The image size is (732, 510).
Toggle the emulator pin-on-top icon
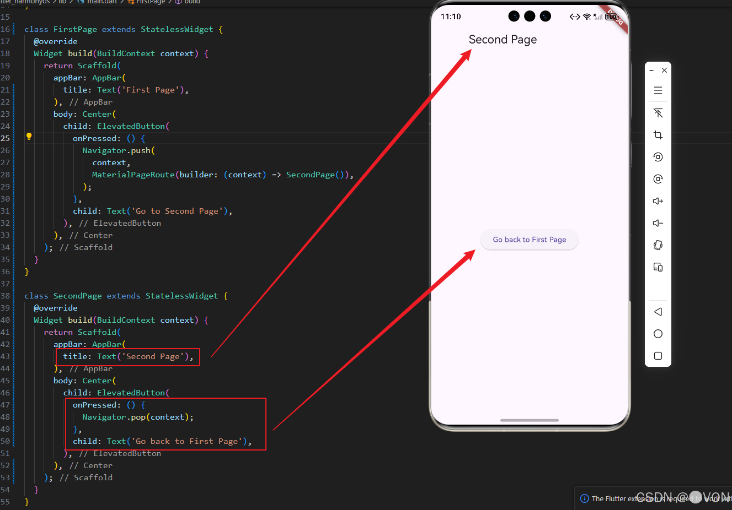658,113
